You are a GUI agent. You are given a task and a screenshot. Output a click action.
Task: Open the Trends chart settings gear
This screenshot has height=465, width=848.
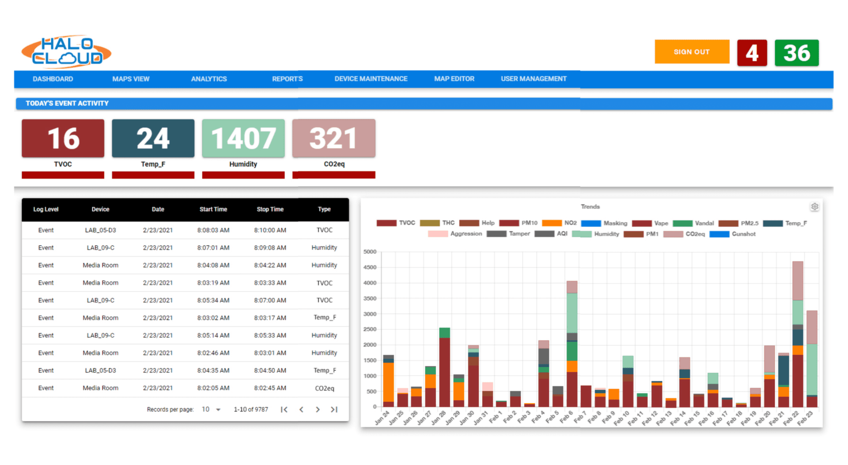(x=814, y=206)
